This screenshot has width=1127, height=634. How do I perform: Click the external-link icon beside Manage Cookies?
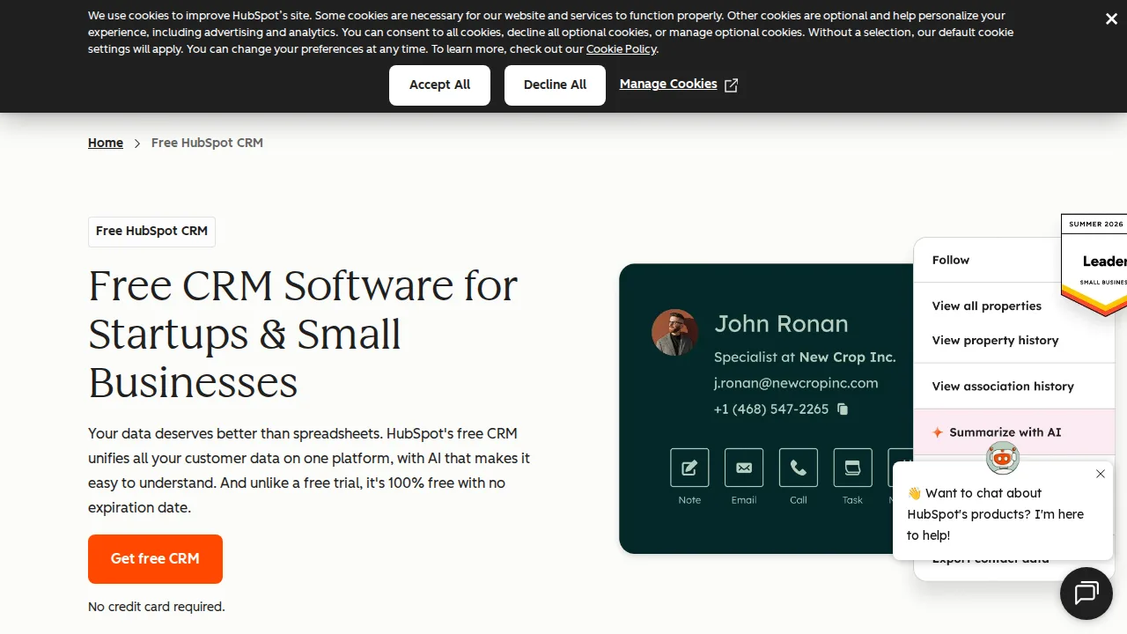pos(731,85)
